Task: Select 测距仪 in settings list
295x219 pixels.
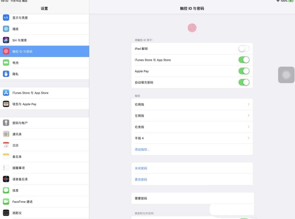Action: coord(44,213)
